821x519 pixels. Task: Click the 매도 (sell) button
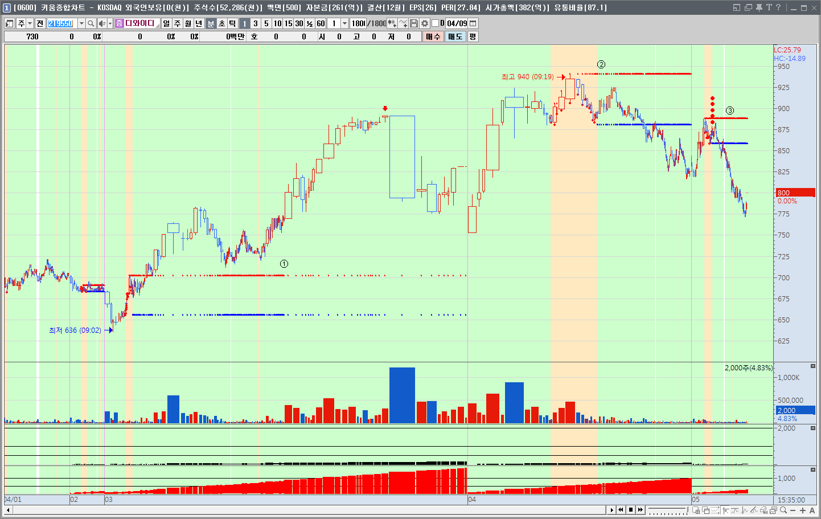455,36
